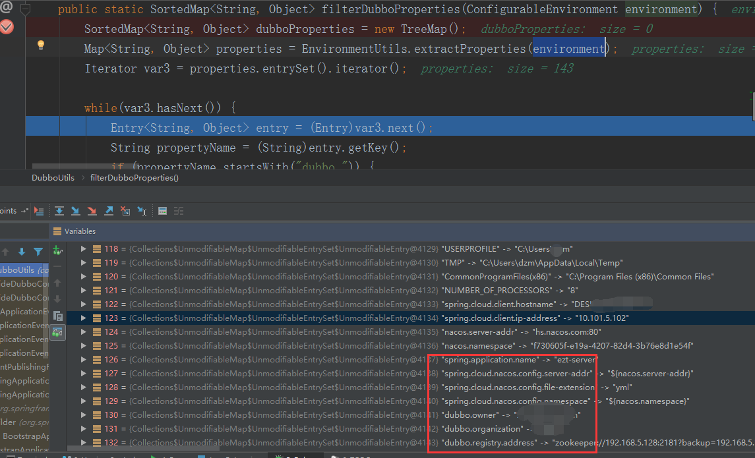Collapse filterDubboProperties method via fold marker

pyautogui.click(x=26, y=9)
